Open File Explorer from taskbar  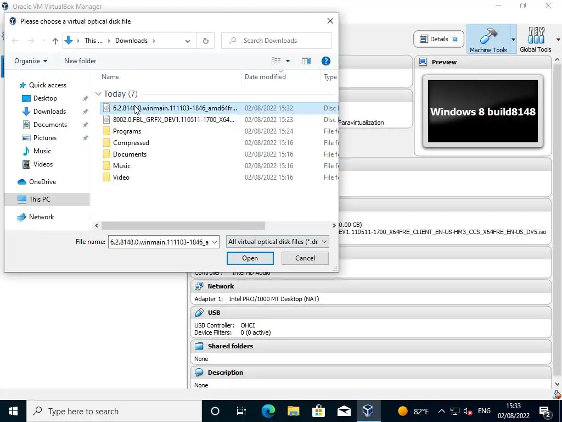(293, 411)
